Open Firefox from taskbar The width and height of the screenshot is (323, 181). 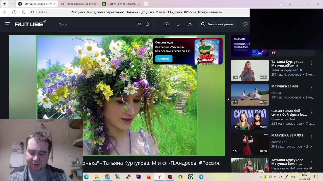pos(149,177)
